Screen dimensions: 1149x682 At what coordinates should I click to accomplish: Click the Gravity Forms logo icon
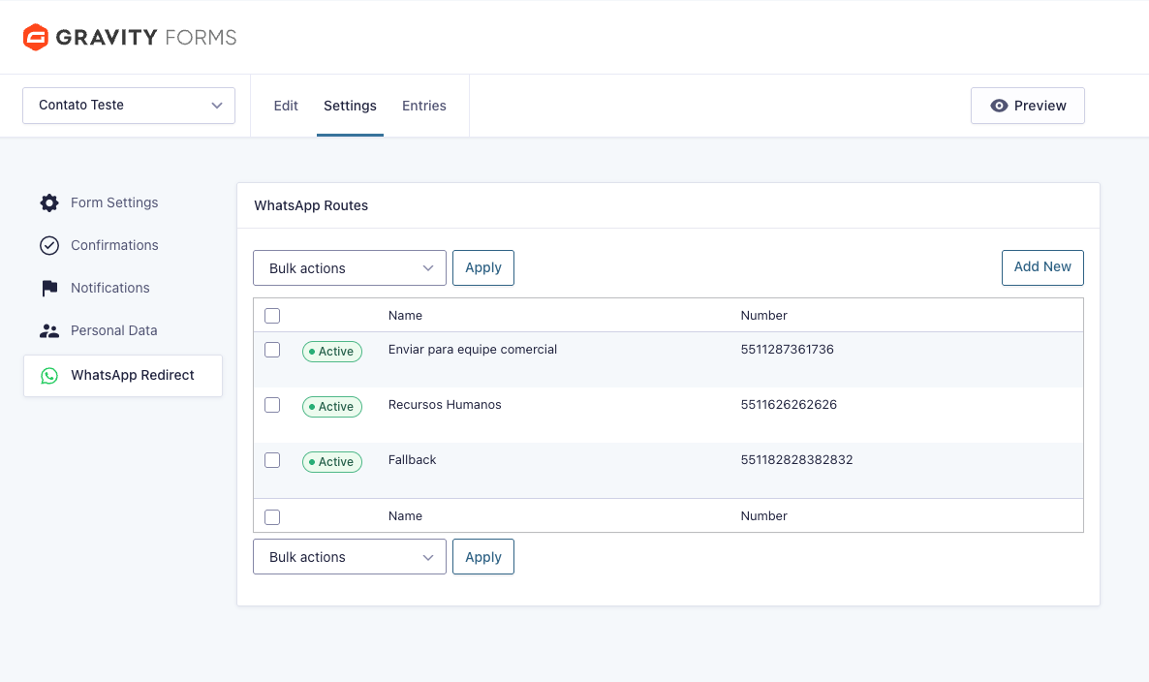pos(36,38)
